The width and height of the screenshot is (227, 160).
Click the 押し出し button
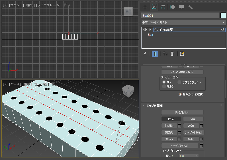[x=169, y=126]
